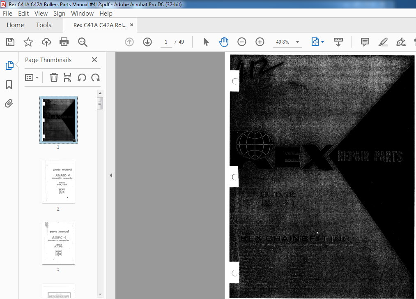Click the Fit page tool icon
Image resolution: width=416 pixels, height=299 pixels.
pos(315,42)
